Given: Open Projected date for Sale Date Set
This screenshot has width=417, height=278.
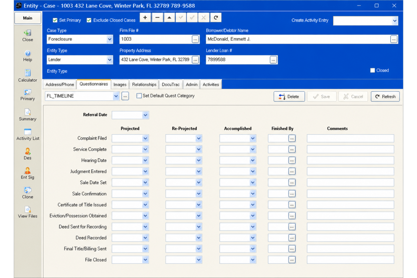Looking at the screenshot, I should pyautogui.click(x=145, y=183).
